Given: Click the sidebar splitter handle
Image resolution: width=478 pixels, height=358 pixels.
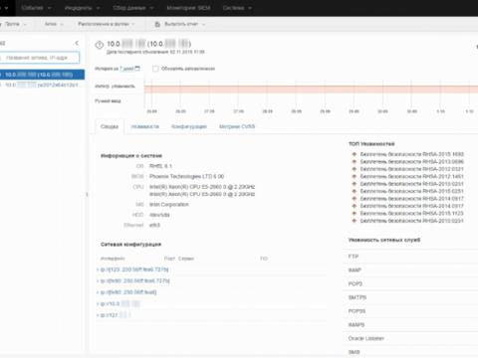Looking at the screenshot, I should [87, 194].
